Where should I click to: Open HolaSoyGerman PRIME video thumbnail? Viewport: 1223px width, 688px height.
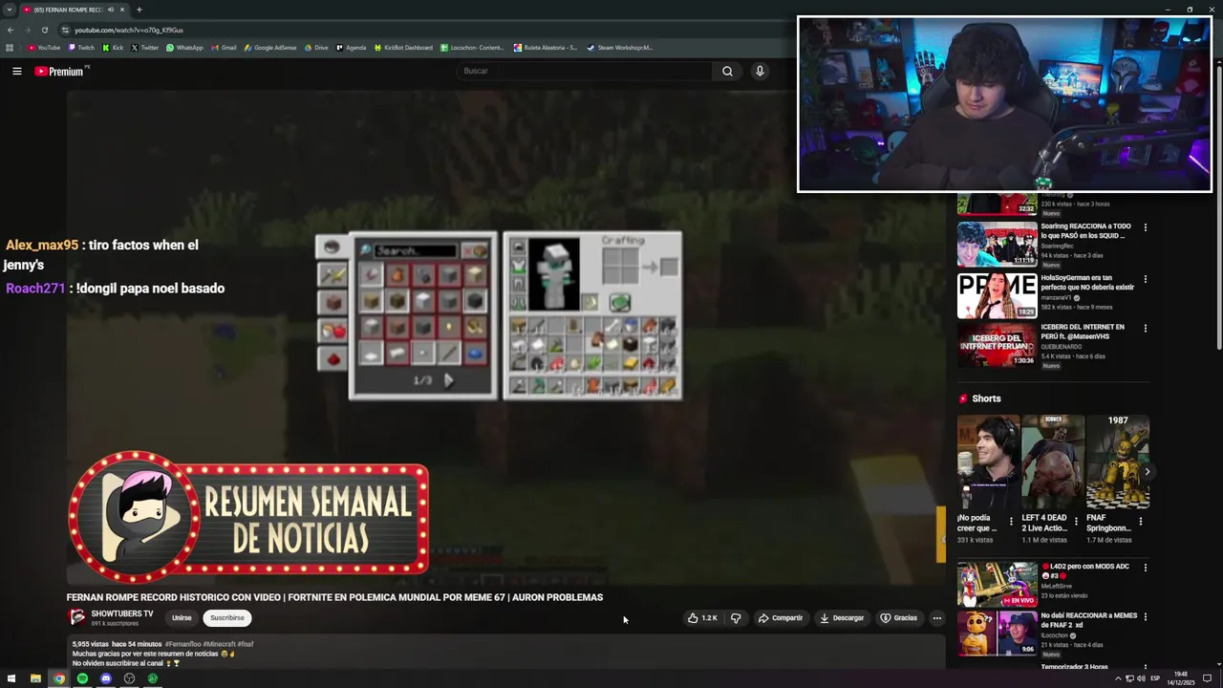pos(997,295)
